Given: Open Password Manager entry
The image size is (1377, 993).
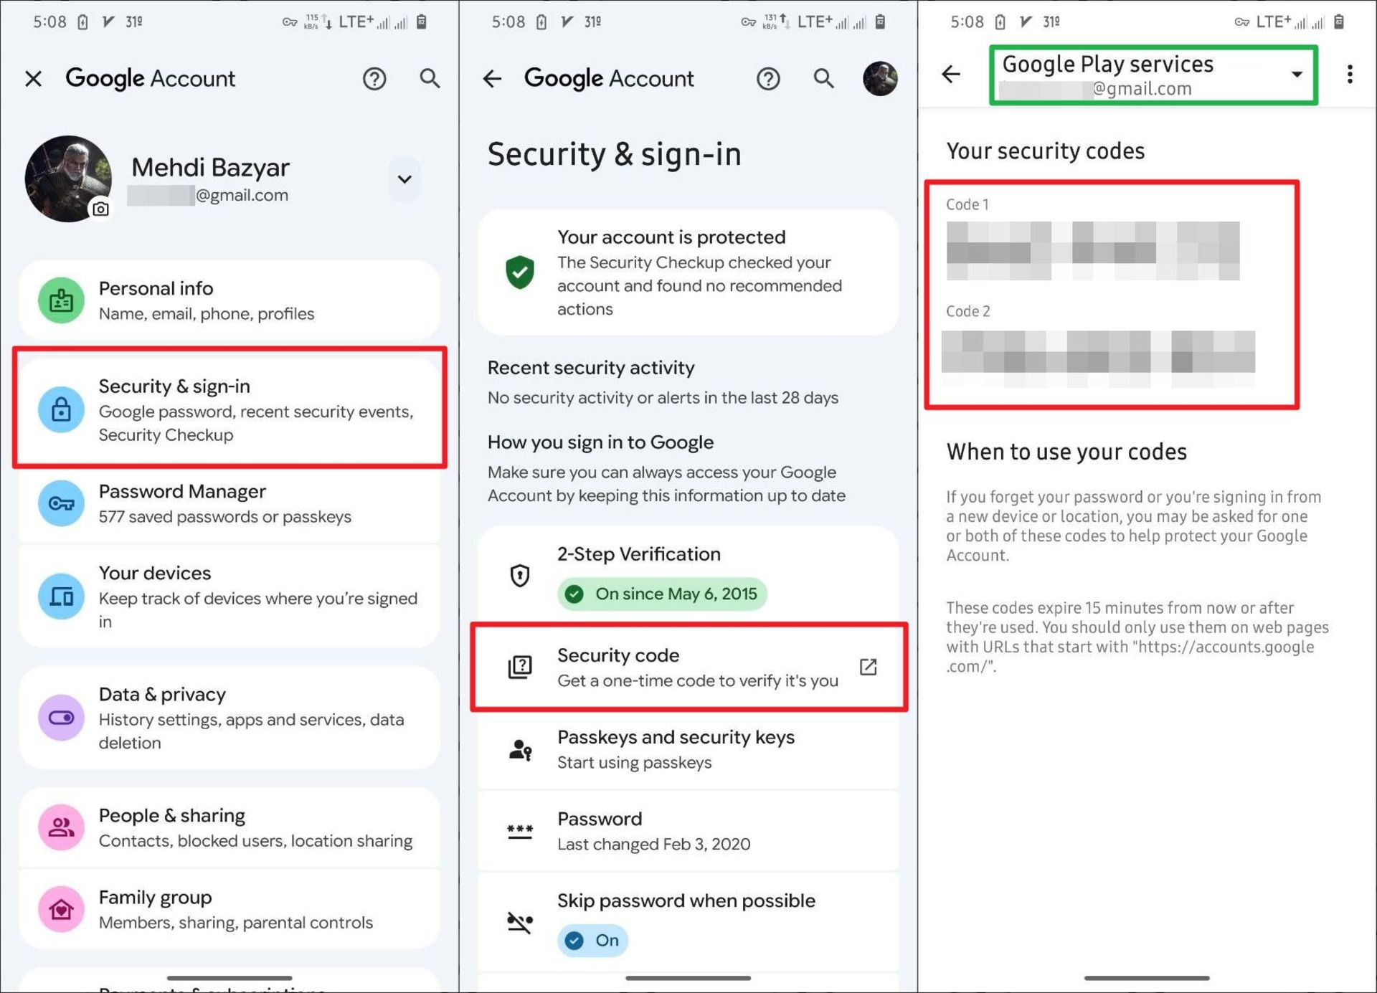Looking at the screenshot, I should coord(229,503).
